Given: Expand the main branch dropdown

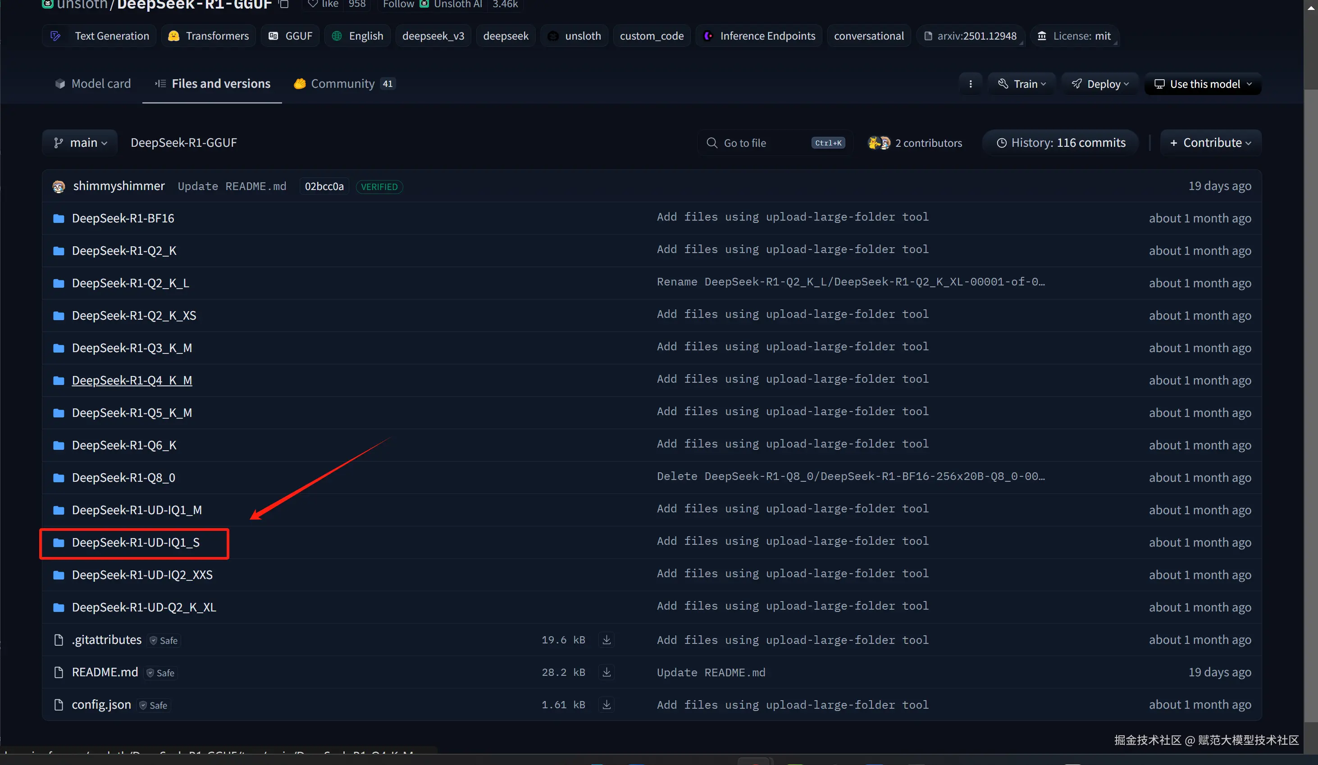Looking at the screenshot, I should 80,143.
